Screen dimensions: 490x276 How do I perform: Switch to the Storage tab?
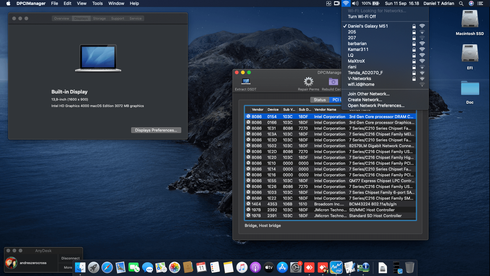[99, 18]
